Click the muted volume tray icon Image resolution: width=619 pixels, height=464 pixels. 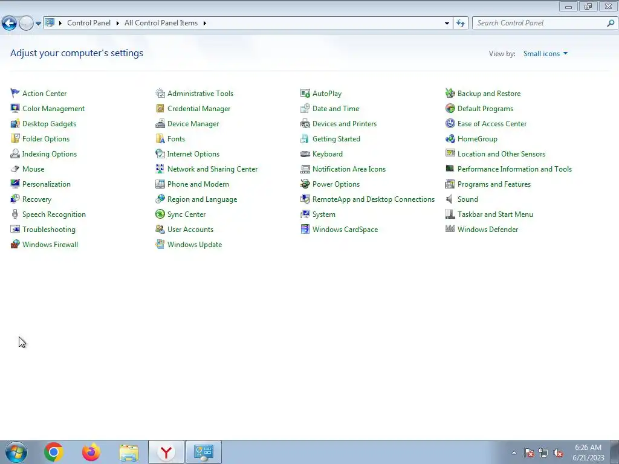[558, 453]
